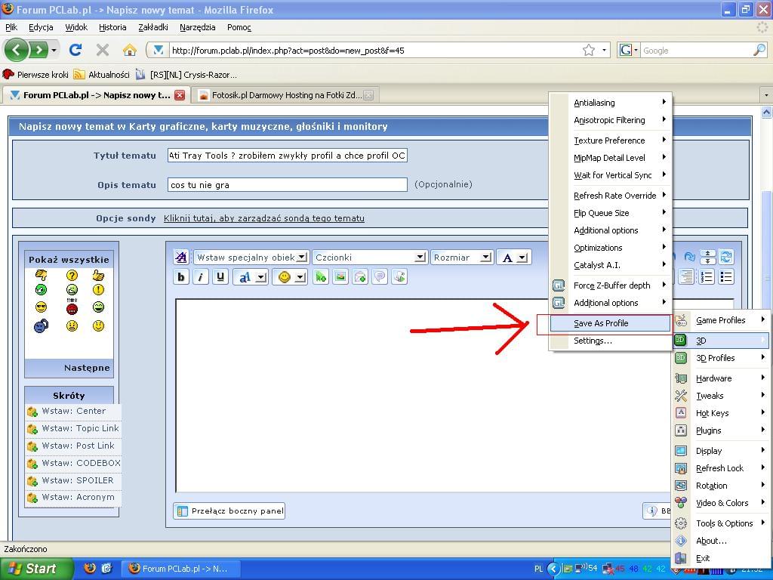Reload the page with Firefox refresh icon
The width and height of the screenshot is (773, 580).
[75, 50]
